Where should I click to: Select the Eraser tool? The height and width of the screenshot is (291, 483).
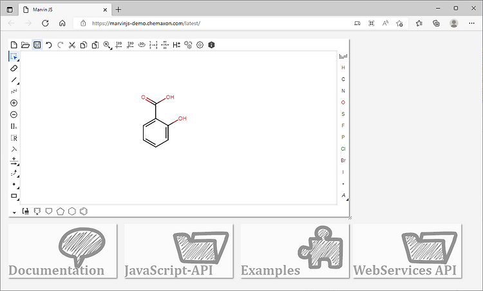pyautogui.click(x=14, y=68)
